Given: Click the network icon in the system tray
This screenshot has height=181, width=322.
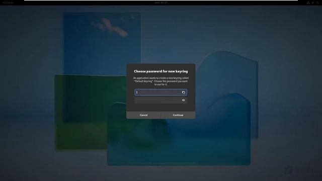Looking at the screenshot, I should [308, 3].
